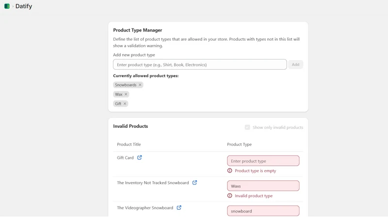The width and height of the screenshot is (388, 218).
Task: Toggle Show only invalid products checkbox
Action: coord(247,127)
